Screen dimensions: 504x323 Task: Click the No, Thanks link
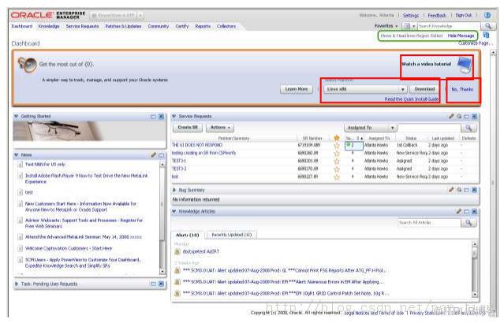pyautogui.click(x=462, y=89)
